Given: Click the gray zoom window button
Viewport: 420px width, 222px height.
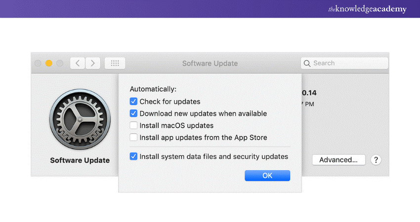Looking at the screenshot, I should pyautogui.click(x=60, y=63).
